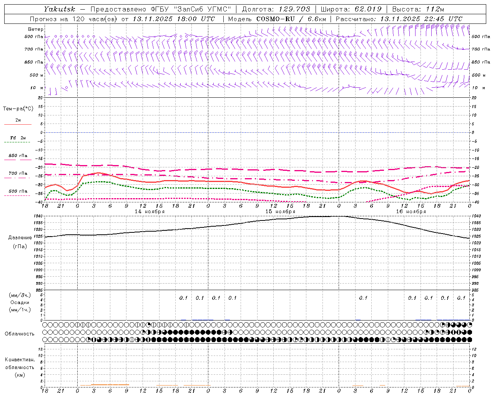Click the 16 ноября date label

(x=411, y=212)
